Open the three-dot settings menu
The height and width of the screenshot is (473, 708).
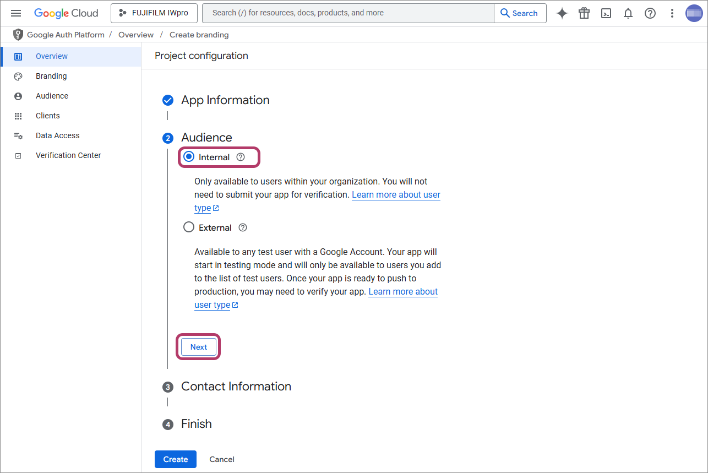(x=672, y=13)
